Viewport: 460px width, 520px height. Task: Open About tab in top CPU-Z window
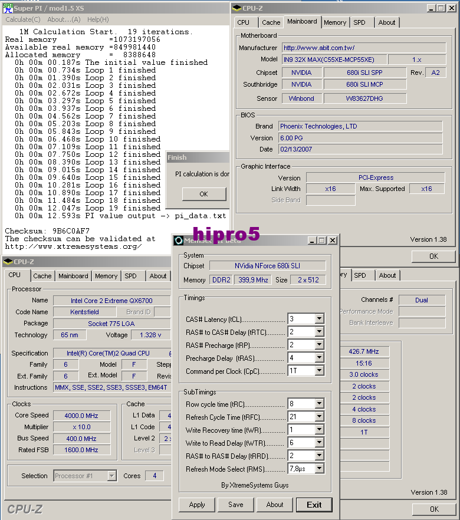point(387,22)
